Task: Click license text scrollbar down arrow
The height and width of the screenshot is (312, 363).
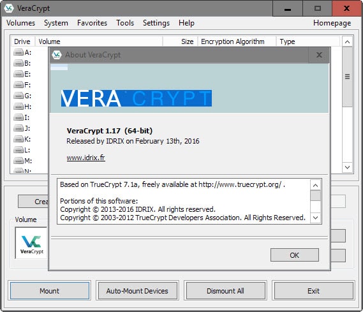Action: pos(315,218)
